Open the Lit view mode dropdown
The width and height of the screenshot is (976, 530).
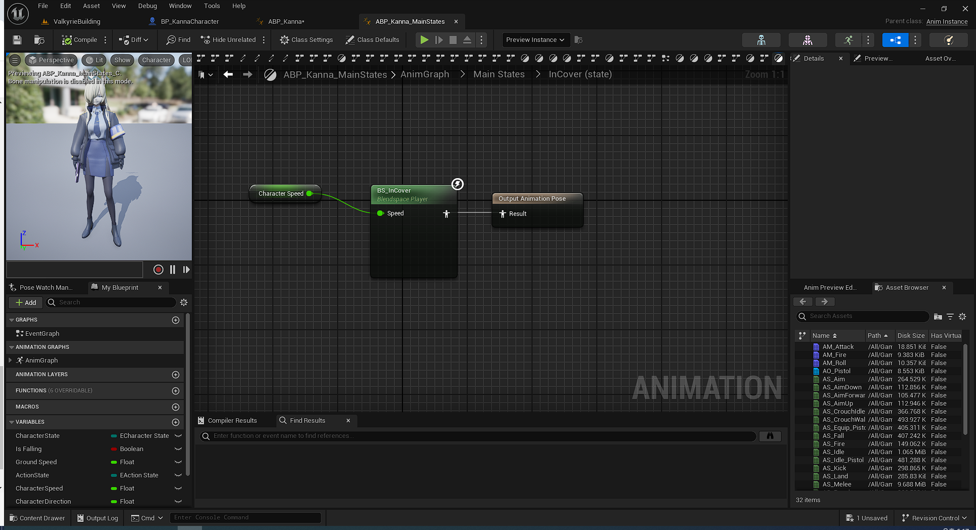[95, 60]
